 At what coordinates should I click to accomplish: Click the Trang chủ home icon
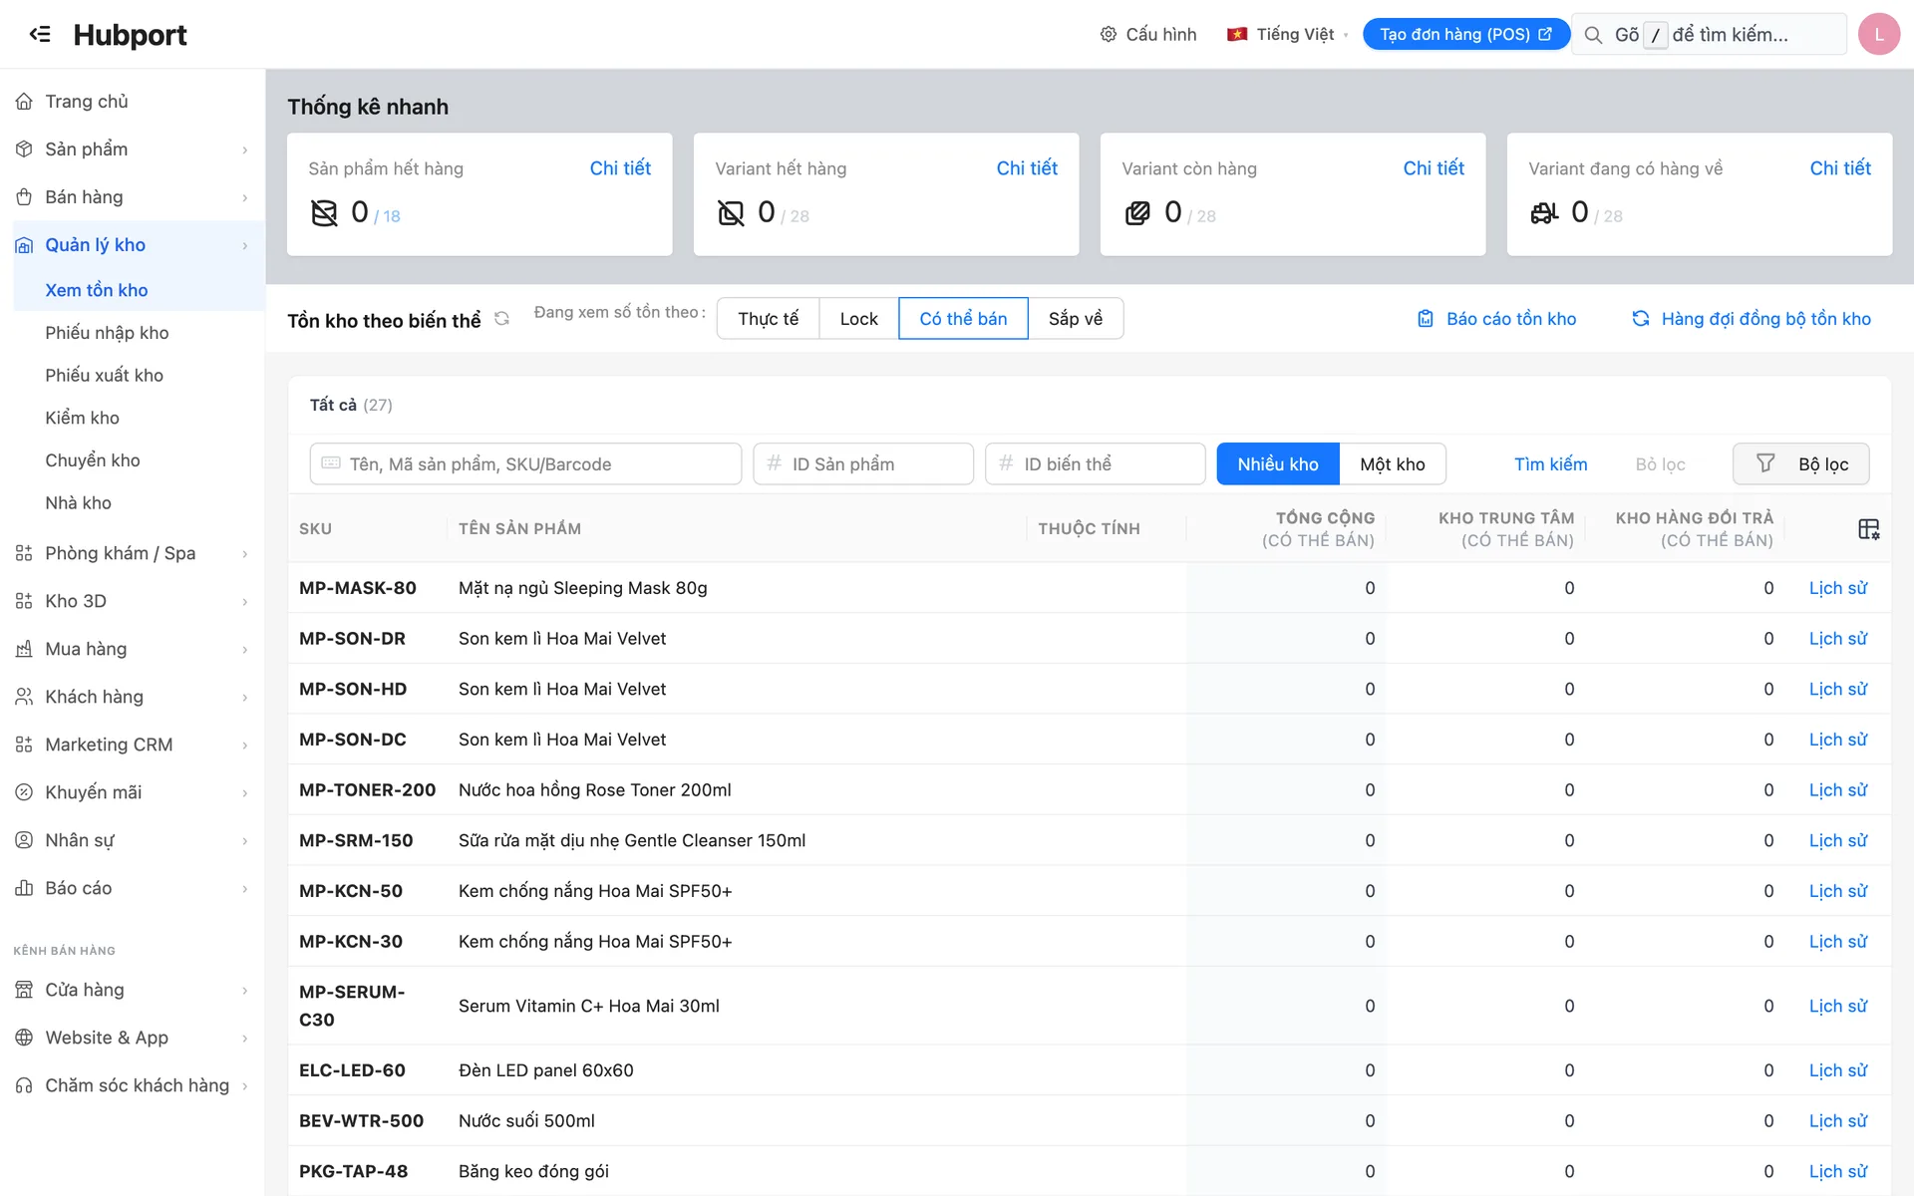tap(24, 102)
